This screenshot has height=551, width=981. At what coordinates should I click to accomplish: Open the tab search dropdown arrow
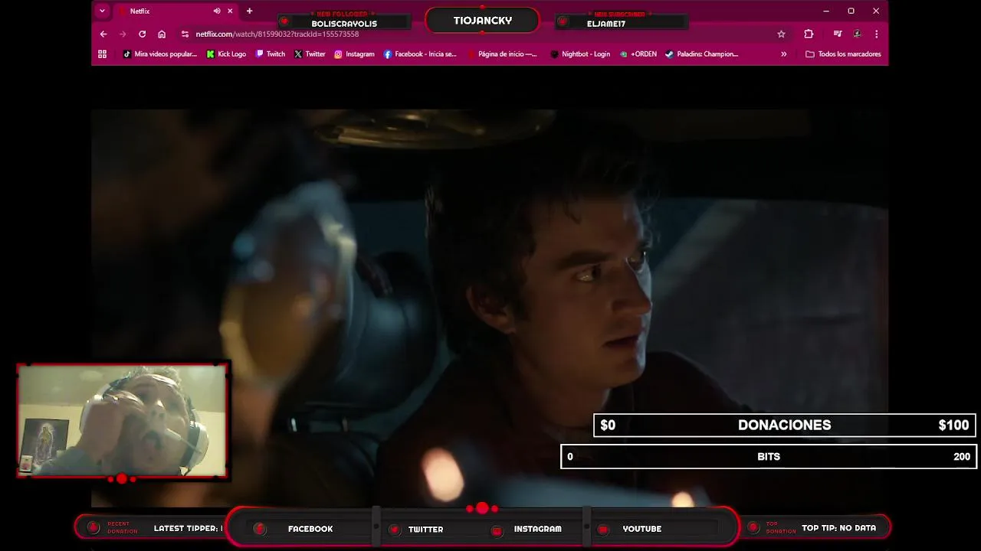pyautogui.click(x=102, y=11)
